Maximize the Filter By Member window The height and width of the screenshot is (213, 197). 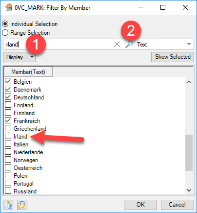[x=163, y=7]
